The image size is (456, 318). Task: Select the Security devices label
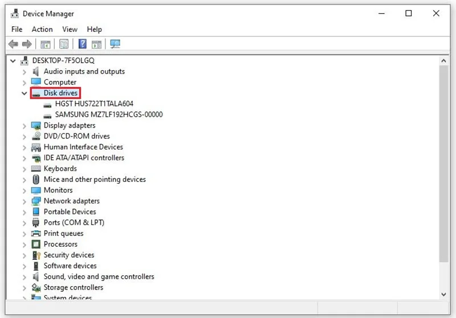click(69, 255)
